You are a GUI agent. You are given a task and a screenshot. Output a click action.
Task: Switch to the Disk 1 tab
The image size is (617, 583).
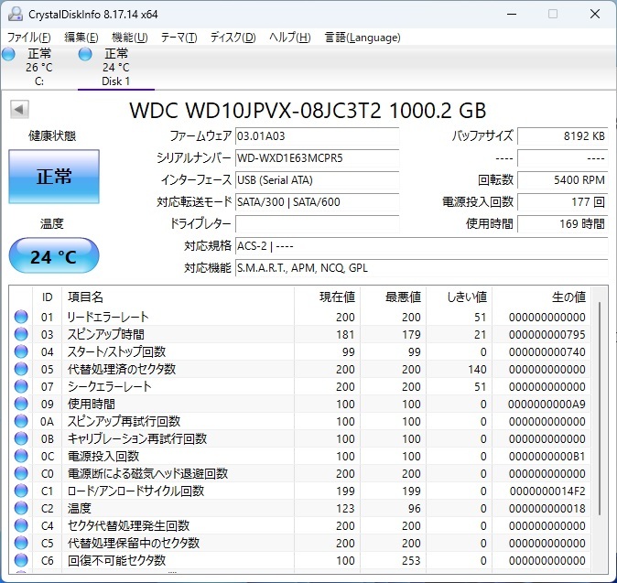pos(116,68)
